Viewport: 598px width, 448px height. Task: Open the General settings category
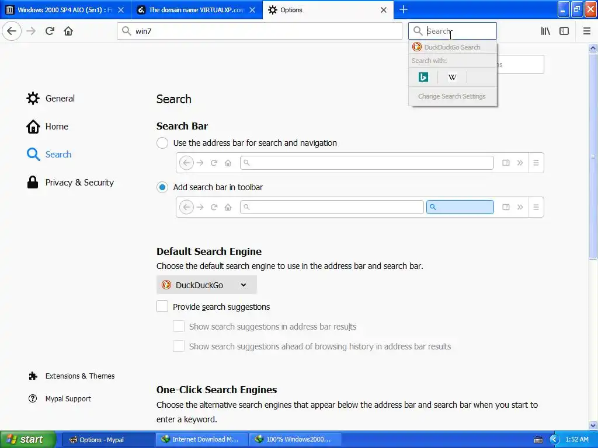pos(51,98)
